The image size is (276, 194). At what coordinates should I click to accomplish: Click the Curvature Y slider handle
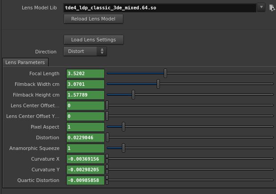pyautogui.click(x=107, y=170)
